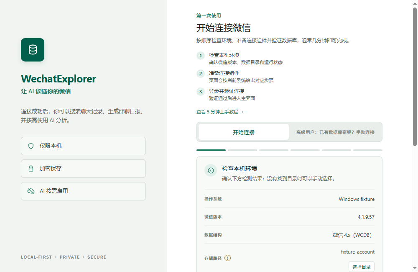
Task: Select the 开始连接 tab
Action: click(244, 132)
